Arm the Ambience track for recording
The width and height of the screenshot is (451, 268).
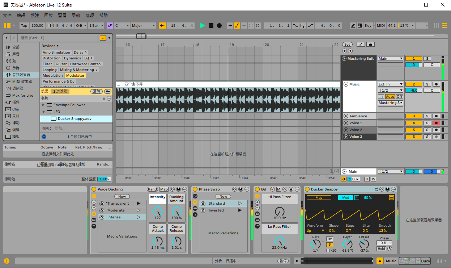[437, 116]
